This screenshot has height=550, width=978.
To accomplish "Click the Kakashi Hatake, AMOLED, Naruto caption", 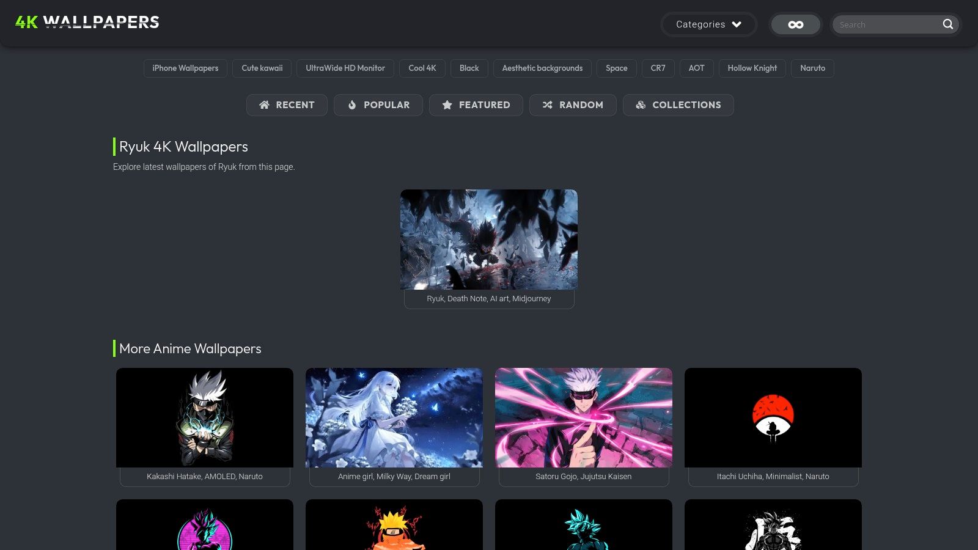I will pos(205,477).
